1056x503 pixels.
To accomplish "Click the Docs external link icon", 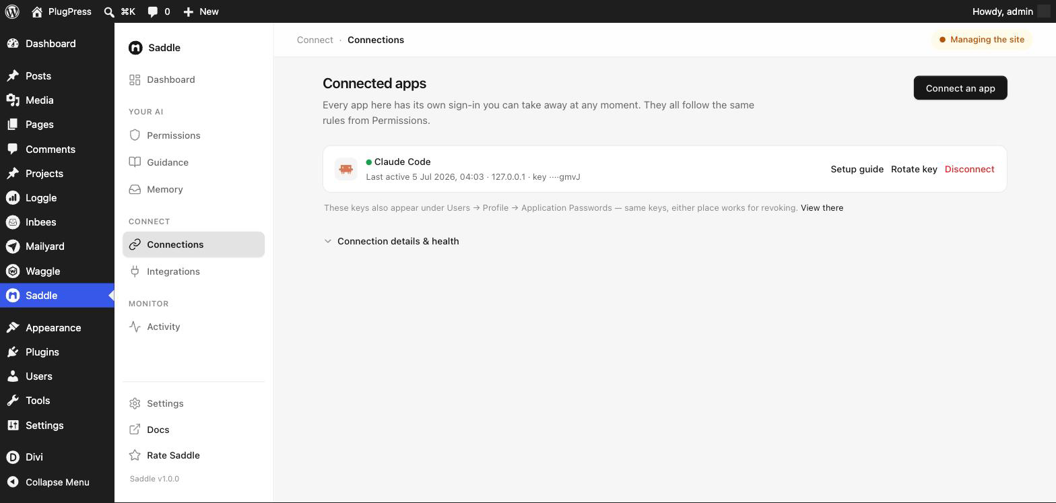I will click(x=135, y=430).
